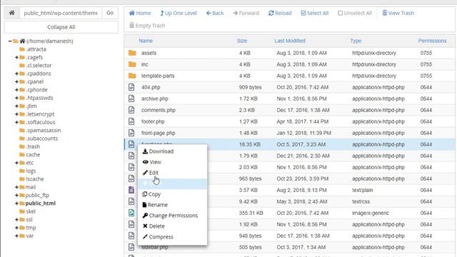Navigate Back in file manager
Viewport: 457px width, 257px height.
pos(215,13)
